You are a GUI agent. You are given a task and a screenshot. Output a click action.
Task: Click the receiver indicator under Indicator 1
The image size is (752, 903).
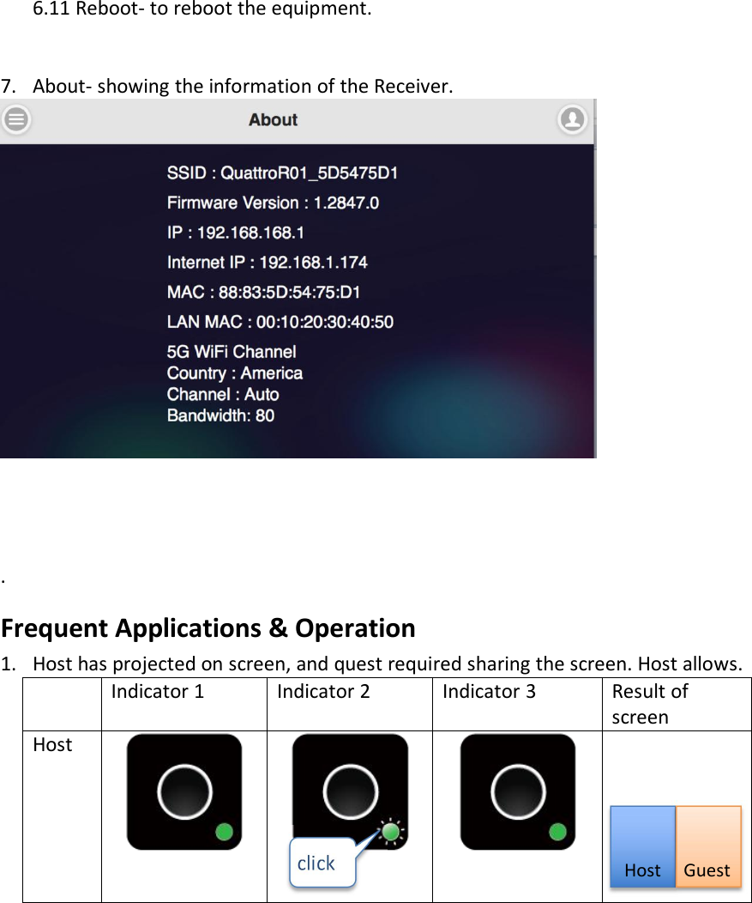[x=183, y=791]
